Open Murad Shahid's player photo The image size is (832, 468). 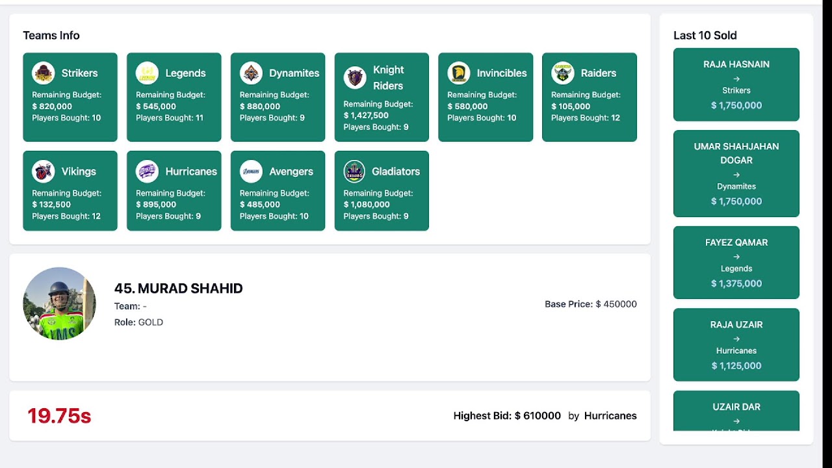[x=59, y=304]
